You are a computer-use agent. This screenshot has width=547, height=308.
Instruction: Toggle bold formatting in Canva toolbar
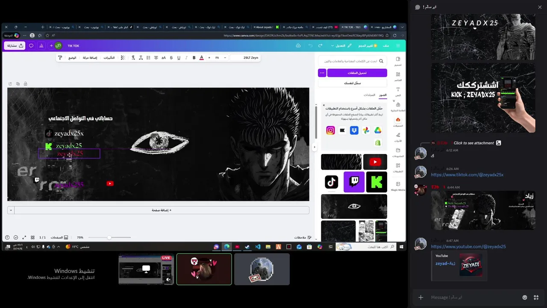click(194, 58)
